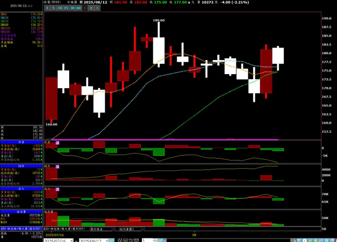Click the left scroll arrow of the horizontal scrollbar
This screenshot has height=242, width=337.
click(x=165, y=241)
